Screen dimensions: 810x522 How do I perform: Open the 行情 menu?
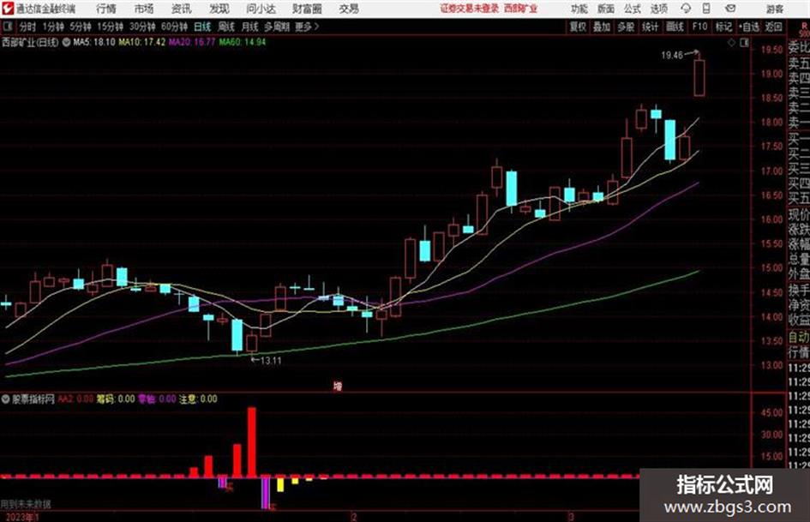tap(106, 9)
